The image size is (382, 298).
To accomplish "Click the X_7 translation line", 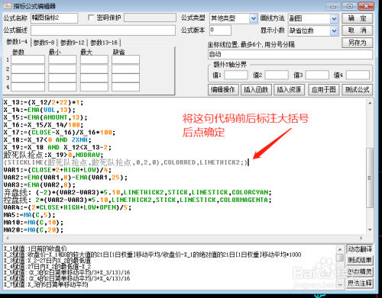I will tap(46, 285).
